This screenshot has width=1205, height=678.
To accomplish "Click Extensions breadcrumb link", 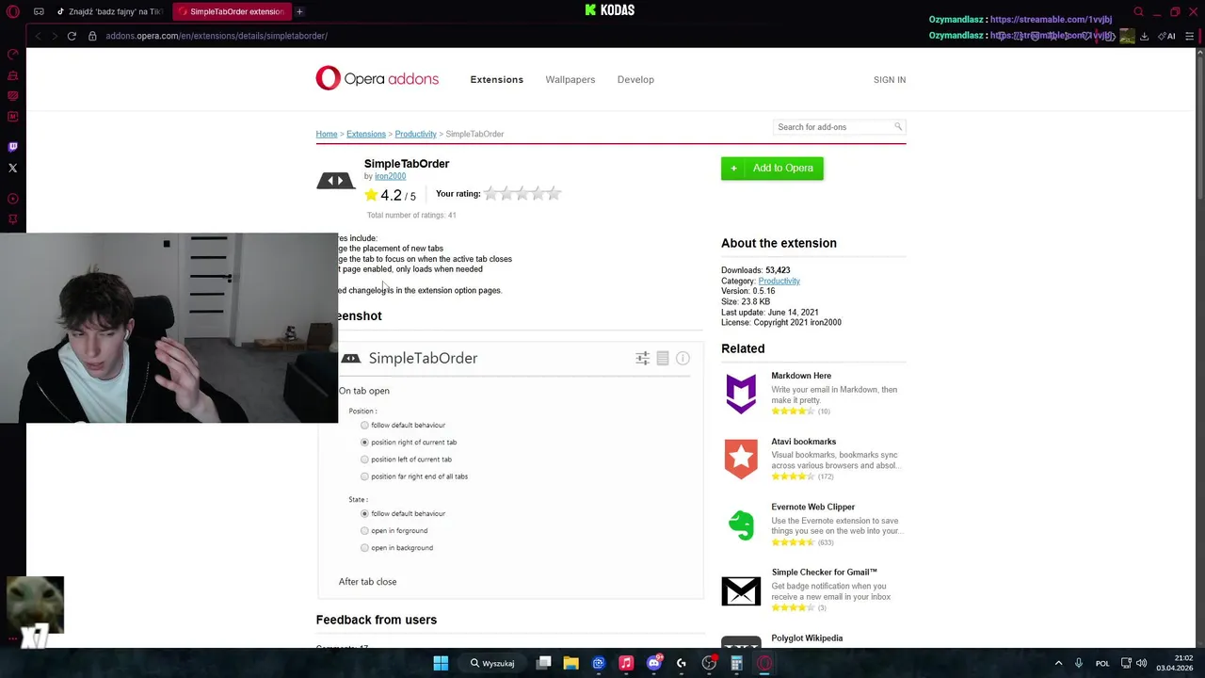I will (366, 134).
